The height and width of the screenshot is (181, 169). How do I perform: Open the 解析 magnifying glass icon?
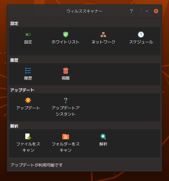tap(103, 137)
